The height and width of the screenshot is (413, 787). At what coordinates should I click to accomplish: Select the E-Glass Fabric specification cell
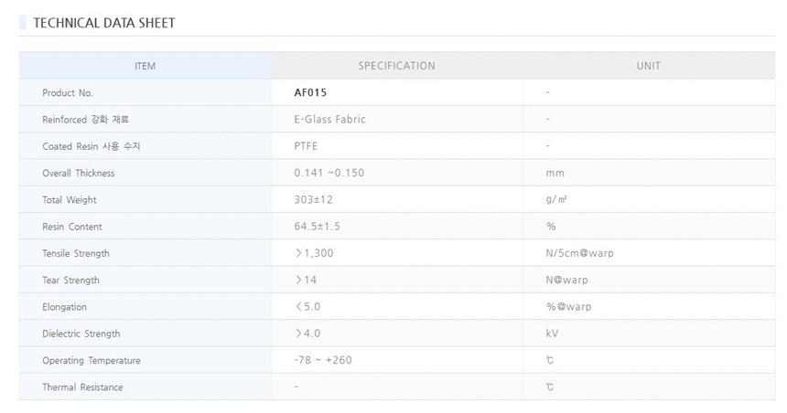pyautogui.click(x=330, y=120)
